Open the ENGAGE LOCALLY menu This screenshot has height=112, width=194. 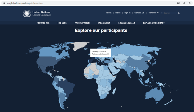tap(127, 23)
